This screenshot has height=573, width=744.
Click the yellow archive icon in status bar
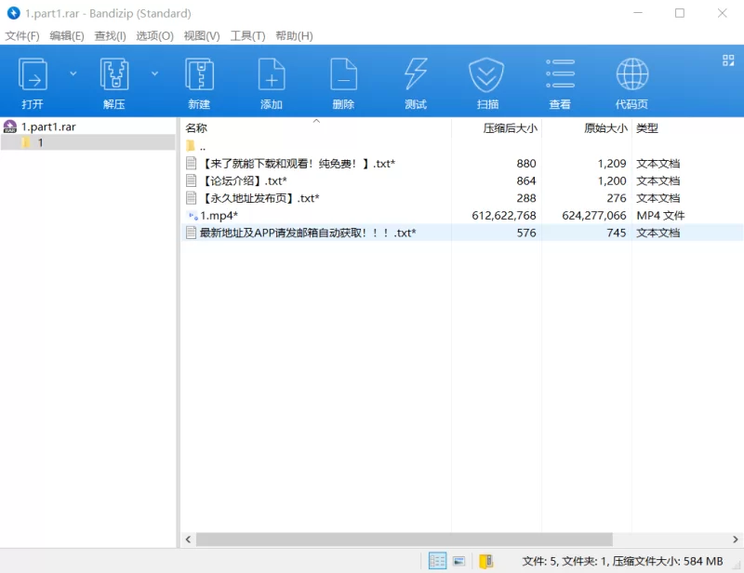pyautogui.click(x=485, y=562)
